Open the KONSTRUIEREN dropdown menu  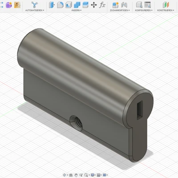(166, 10)
